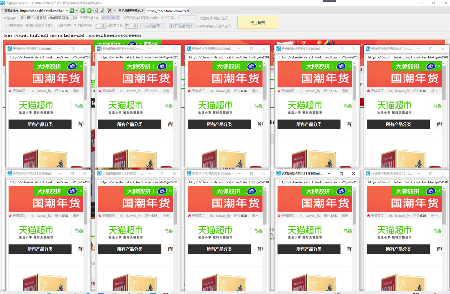Click the title bar icon of top-row first window

10,49
